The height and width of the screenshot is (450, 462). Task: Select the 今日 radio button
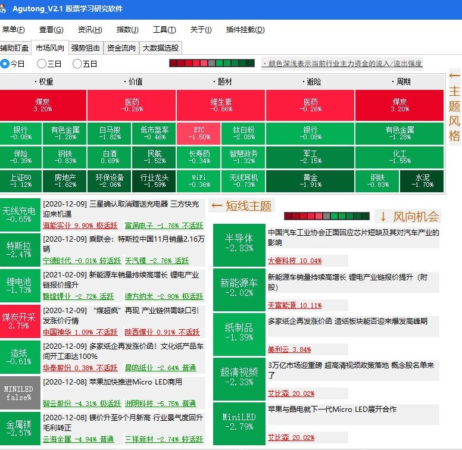(5, 64)
